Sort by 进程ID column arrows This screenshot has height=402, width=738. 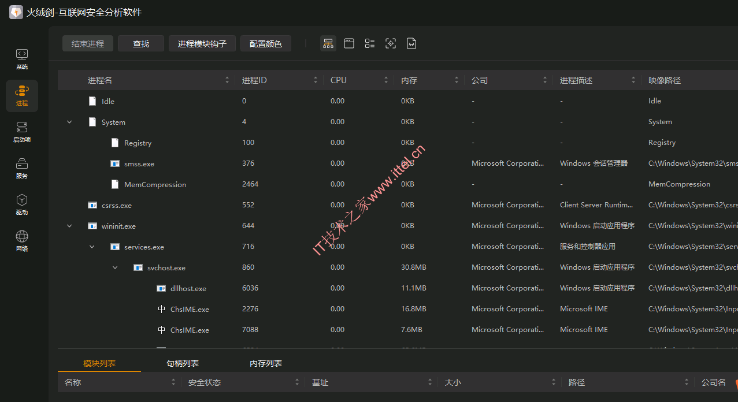pos(316,80)
